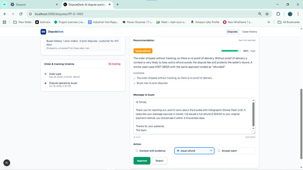Go back in browser history
Viewport: 303px width, 170px height.
[5, 14]
